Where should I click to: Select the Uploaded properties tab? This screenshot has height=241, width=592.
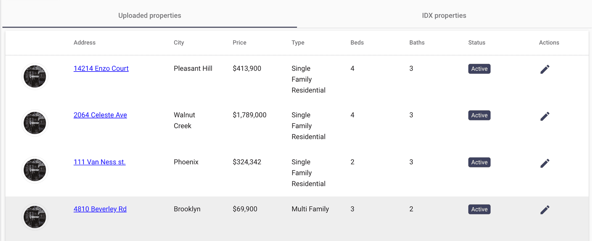150,15
